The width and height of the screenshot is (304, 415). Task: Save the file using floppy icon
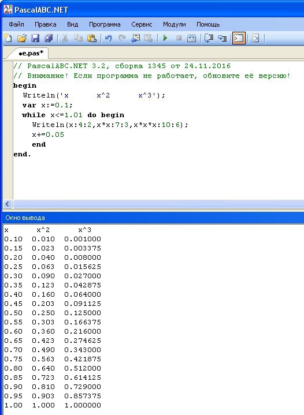(x=35, y=38)
